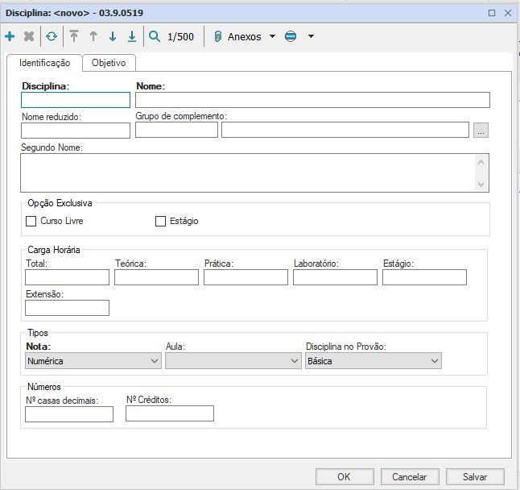The image size is (520, 490).
Task: Switch to the Objetivo tab
Action: click(x=109, y=63)
